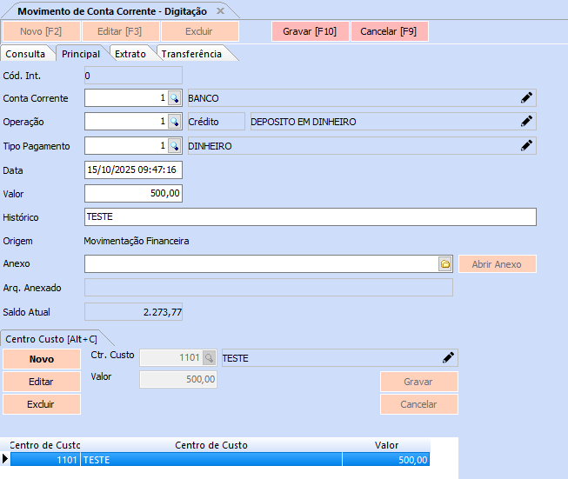Click the Operação lookup magnifier icon

(x=174, y=122)
